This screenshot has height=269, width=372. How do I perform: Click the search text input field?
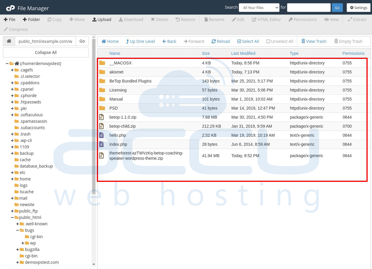pos(309,8)
